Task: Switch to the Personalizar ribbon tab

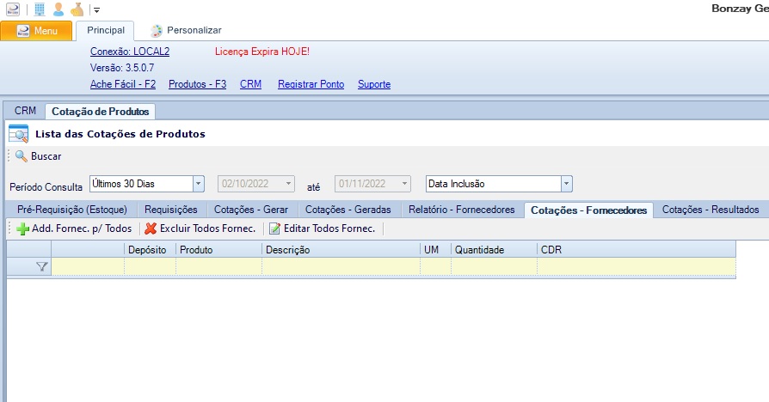Action: point(186,30)
